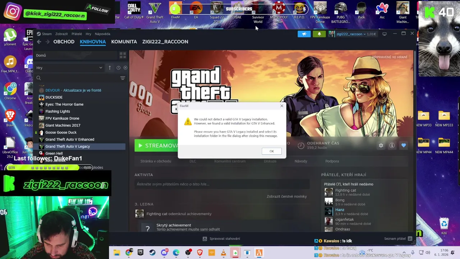The image size is (460, 259).
Task: Open Grand Theft Auto V desktop shortcut
Action: tap(155, 13)
